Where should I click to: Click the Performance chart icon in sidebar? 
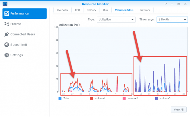click(7, 13)
